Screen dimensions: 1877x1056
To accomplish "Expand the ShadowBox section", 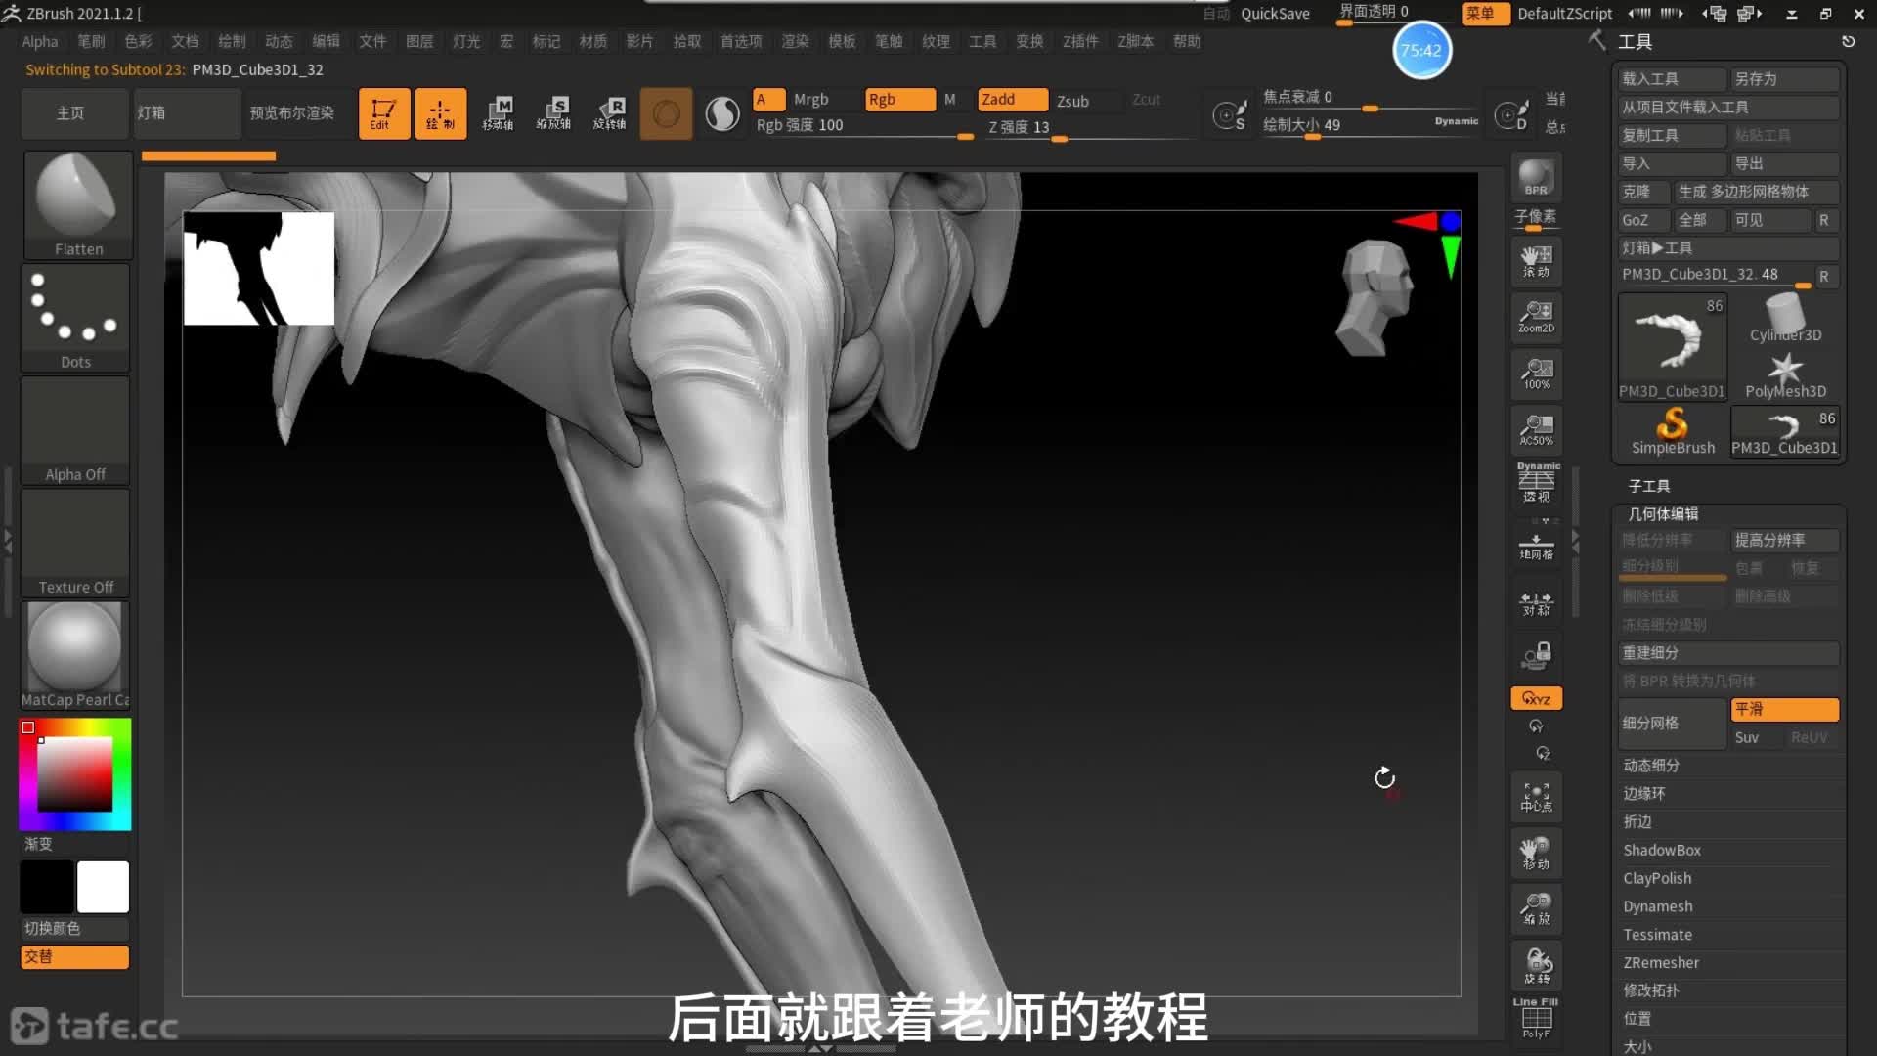I will pyautogui.click(x=1661, y=851).
